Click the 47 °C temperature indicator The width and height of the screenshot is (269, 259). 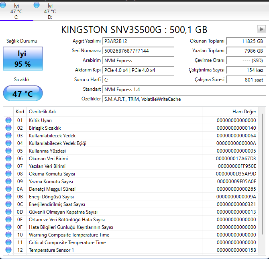23,94
